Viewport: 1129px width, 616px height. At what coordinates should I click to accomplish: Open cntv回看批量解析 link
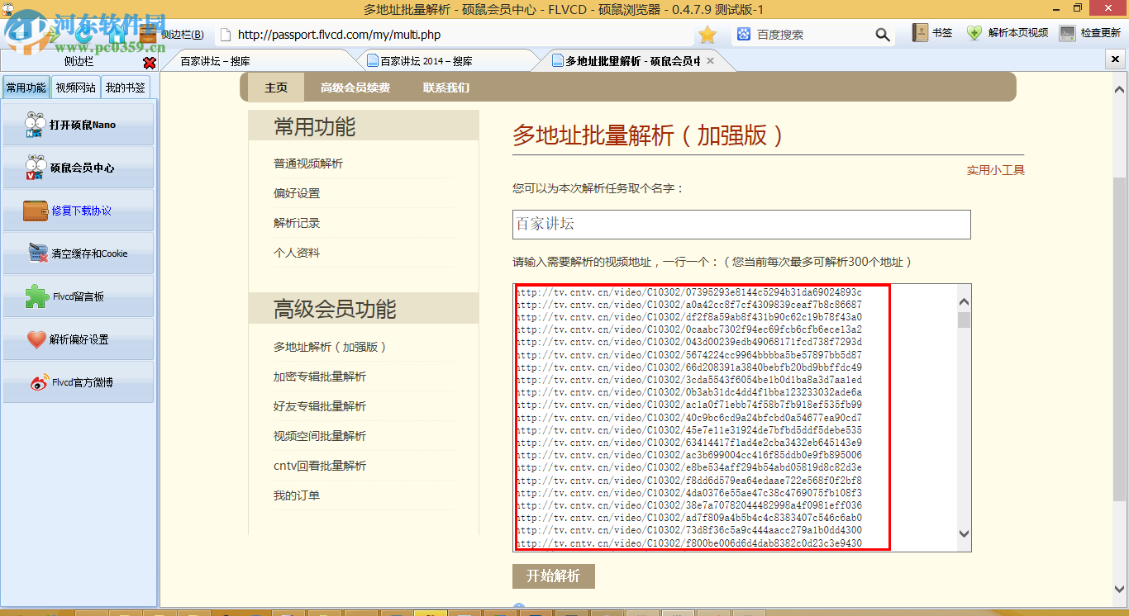pyautogui.click(x=320, y=466)
